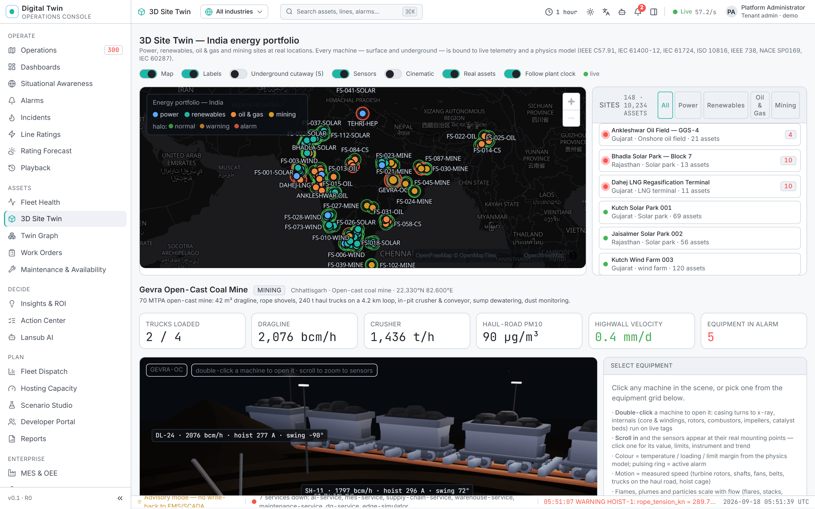815x509 pixels.
Task: Select Jaisalmer Solar Park 002 site
Action: click(700, 238)
